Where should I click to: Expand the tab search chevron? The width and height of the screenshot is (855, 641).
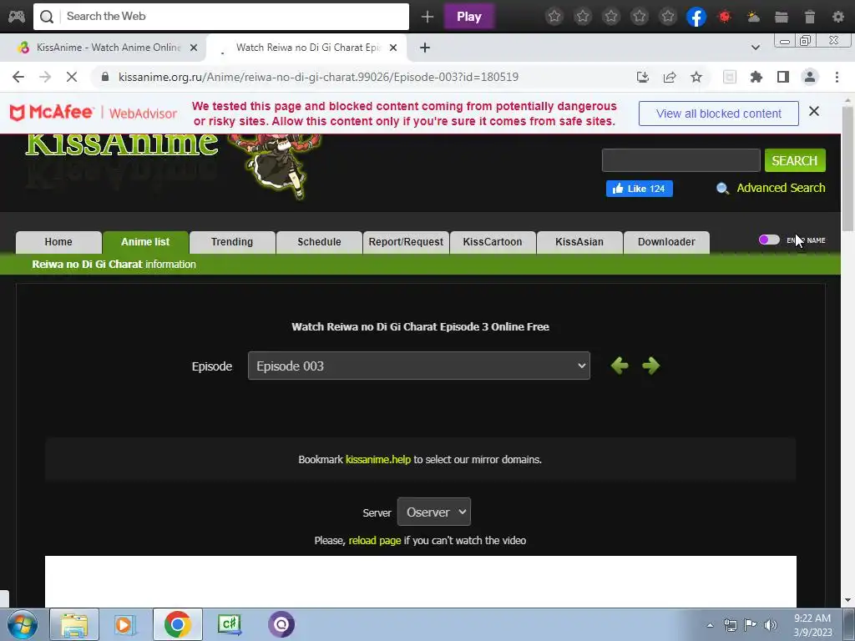click(755, 48)
